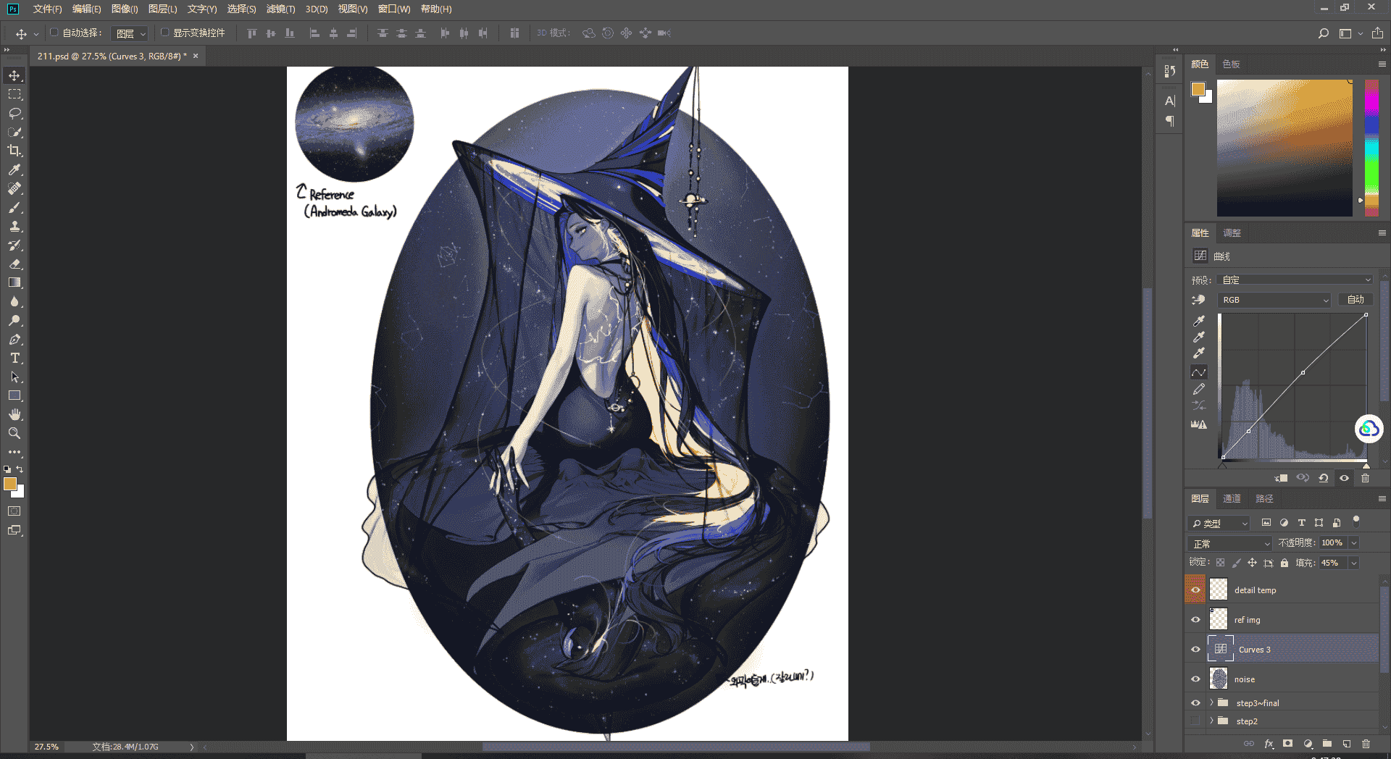Image resolution: width=1391 pixels, height=759 pixels.
Task: Switch to the Adjustments tab
Action: point(1232,232)
